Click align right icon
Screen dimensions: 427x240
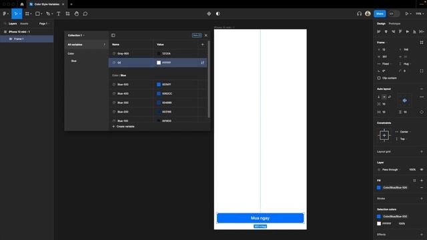pos(393,31)
